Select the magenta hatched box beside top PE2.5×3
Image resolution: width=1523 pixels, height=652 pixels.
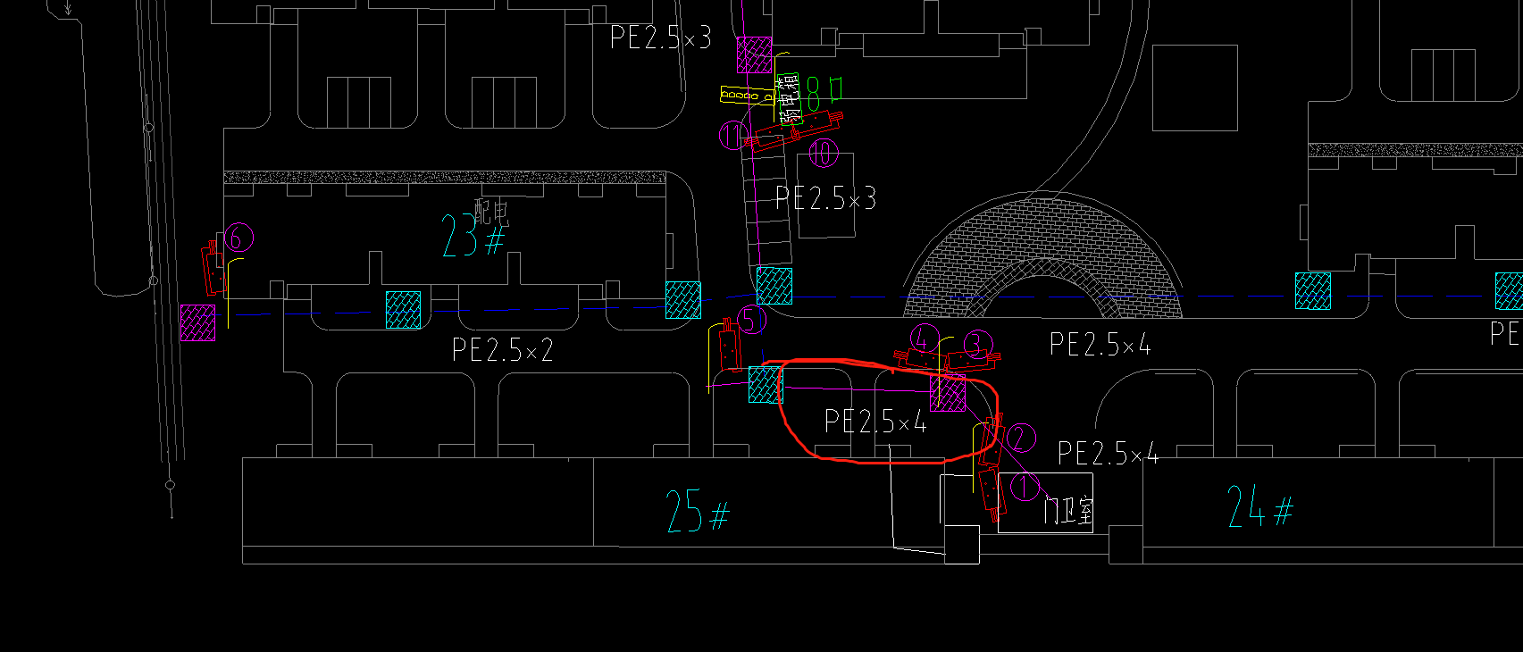tap(754, 54)
